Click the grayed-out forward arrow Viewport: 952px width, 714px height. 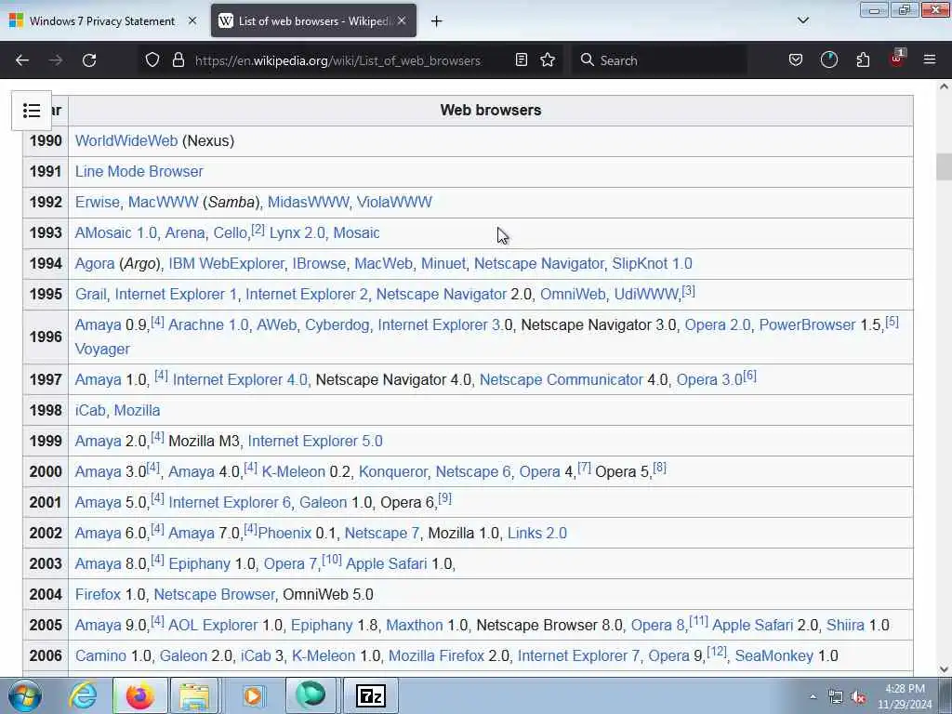pyautogui.click(x=56, y=60)
